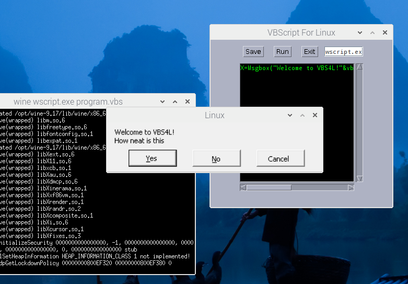Viewport: 408px width, 284px height.
Task: Click the 'VBScript For Linux' title bar
Action: [301, 32]
